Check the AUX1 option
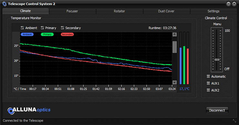 (208, 83)
